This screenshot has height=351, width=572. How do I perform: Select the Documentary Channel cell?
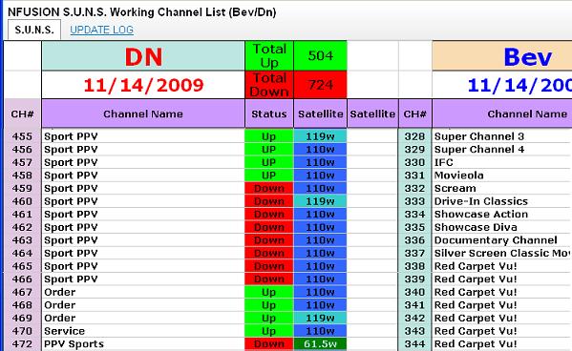502,240
